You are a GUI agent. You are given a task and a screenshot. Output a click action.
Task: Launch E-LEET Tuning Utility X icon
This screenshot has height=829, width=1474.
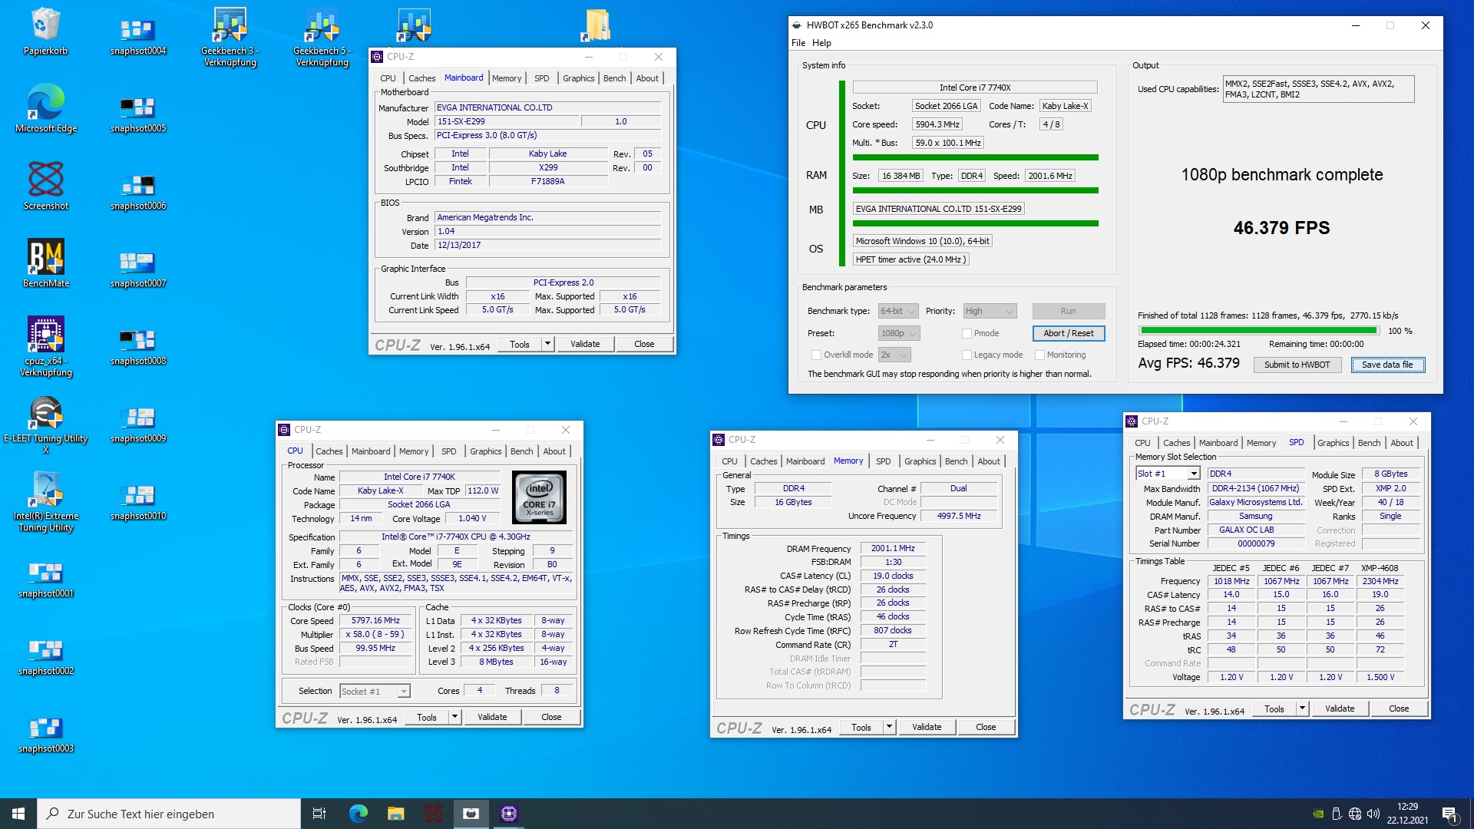click(x=46, y=424)
